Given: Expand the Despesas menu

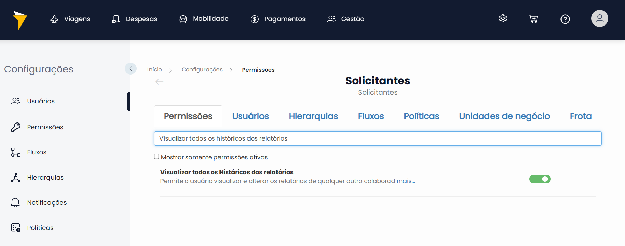Looking at the screenshot, I should point(134,19).
